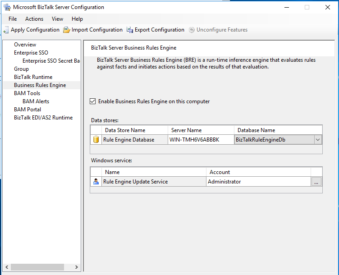This screenshot has height=275, width=339.
Task: Expand the Database Name dropdown arrow
Action: click(x=318, y=140)
